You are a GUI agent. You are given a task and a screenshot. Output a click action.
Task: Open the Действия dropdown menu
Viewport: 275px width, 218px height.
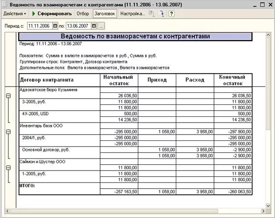(x=15, y=14)
